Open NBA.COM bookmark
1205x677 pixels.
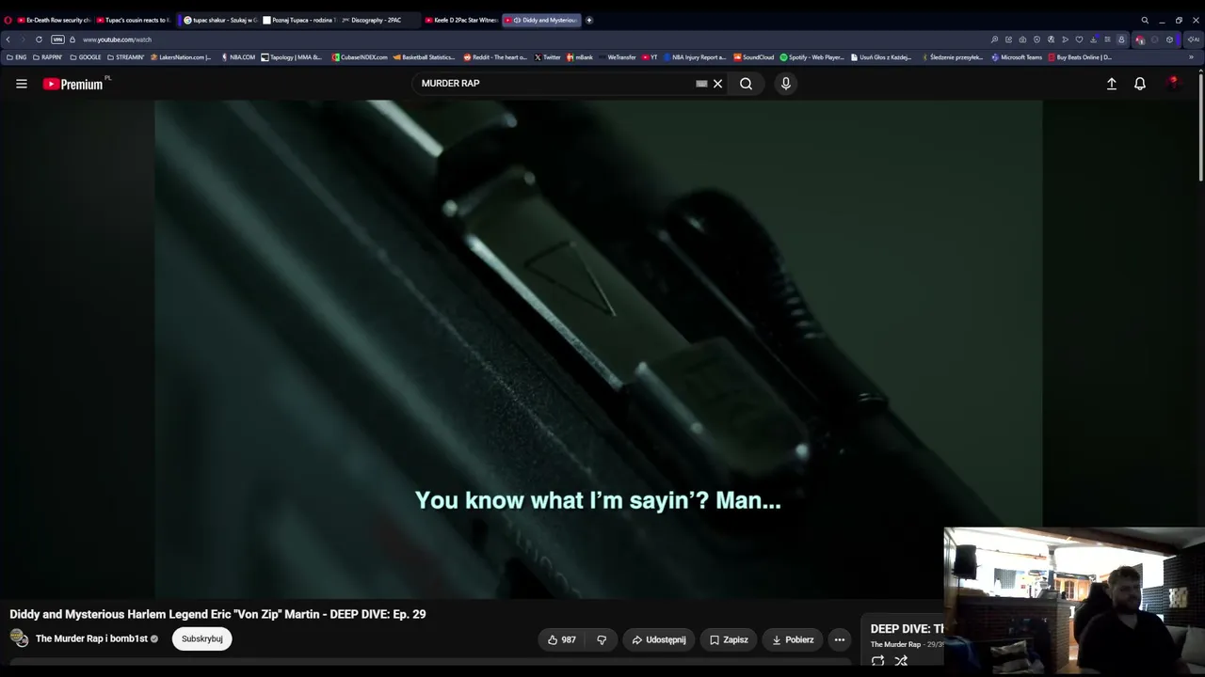tap(238, 57)
